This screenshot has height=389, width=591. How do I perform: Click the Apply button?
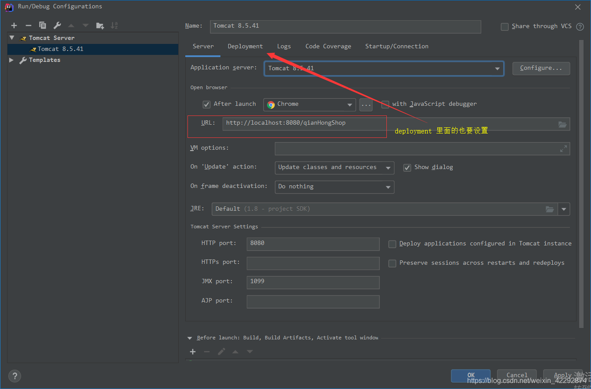[x=562, y=375]
